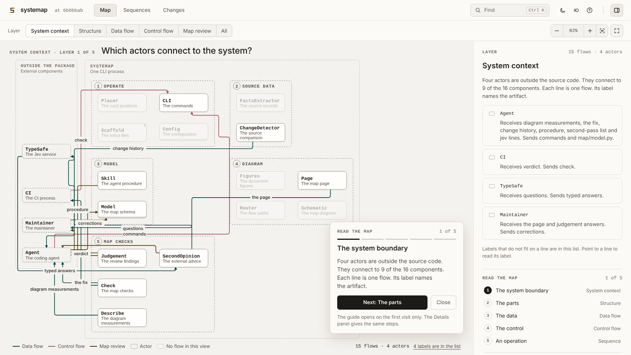This screenshot has height=355, width=631.
Task: Toggle the details side panel icon
Action: [617, 10]
